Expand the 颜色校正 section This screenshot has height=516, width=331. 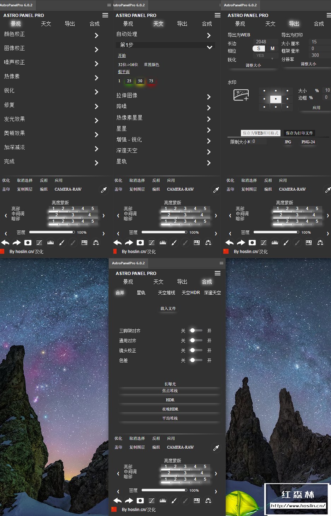pos(96,35)
